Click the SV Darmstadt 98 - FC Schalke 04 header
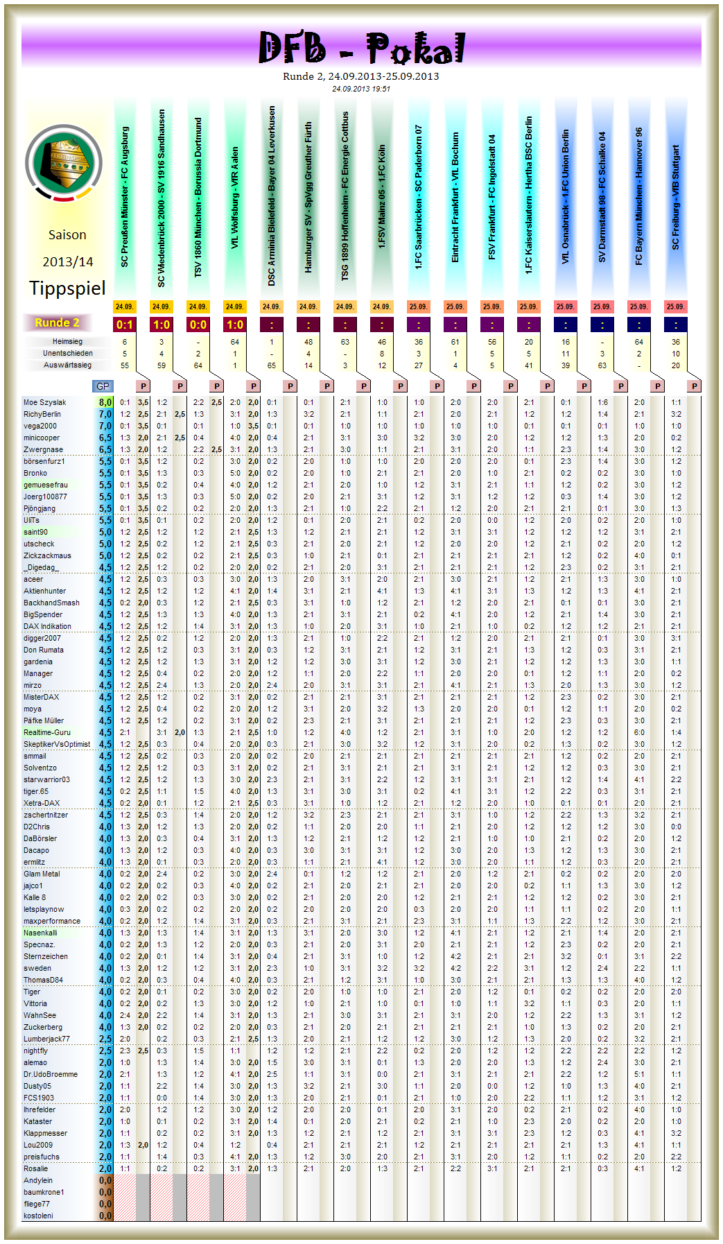This screenshot has height=1244, width=723. [602, 197]
